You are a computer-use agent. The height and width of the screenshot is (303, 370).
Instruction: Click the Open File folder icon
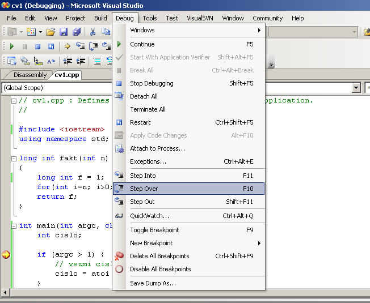click(x=51, y=32)
